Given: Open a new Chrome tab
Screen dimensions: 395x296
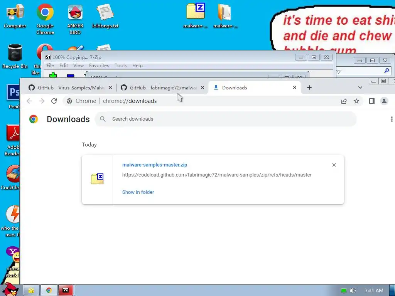Looking at the screenshot, I should 309,87.
